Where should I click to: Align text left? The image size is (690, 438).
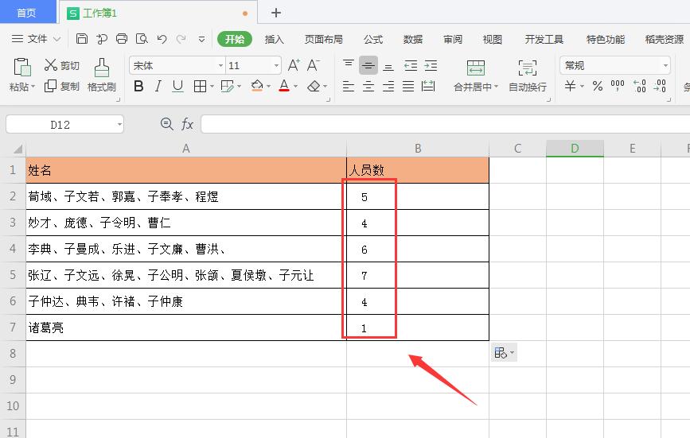point(349,86)
